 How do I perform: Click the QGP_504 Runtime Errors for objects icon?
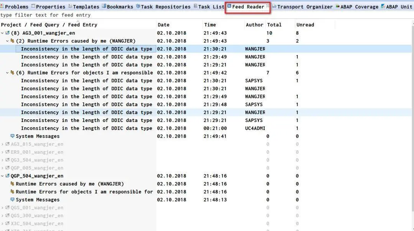click(x=12, y=192)
